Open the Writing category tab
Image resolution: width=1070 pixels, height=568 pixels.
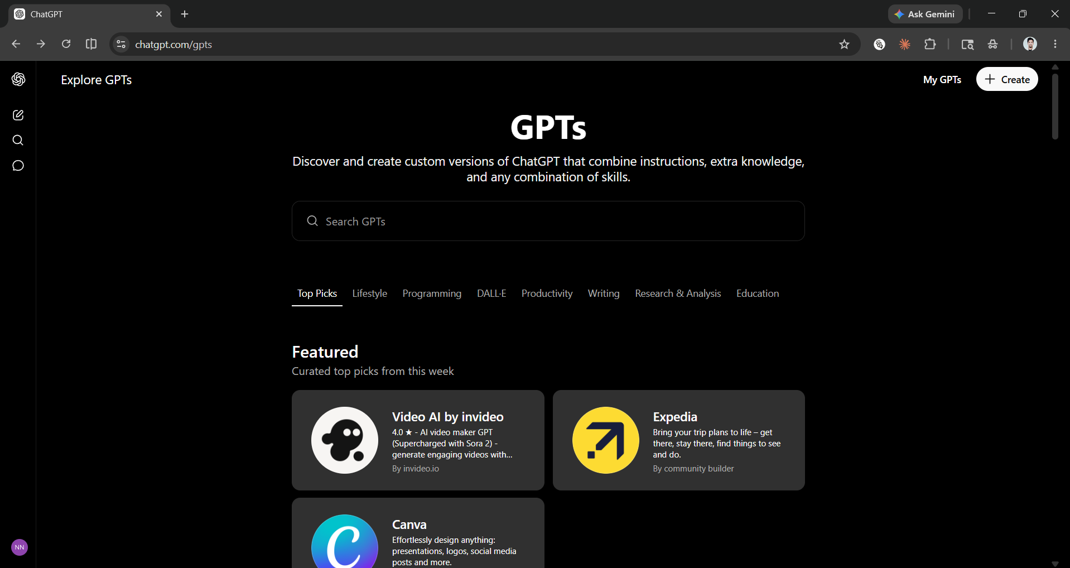point(604,293)
